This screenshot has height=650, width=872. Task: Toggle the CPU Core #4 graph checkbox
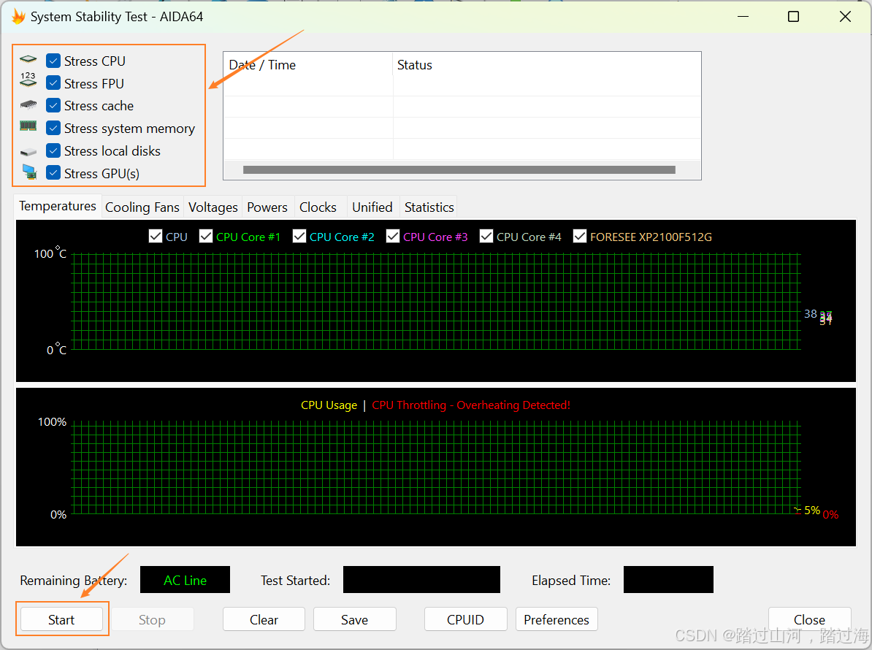coord(486,237)
